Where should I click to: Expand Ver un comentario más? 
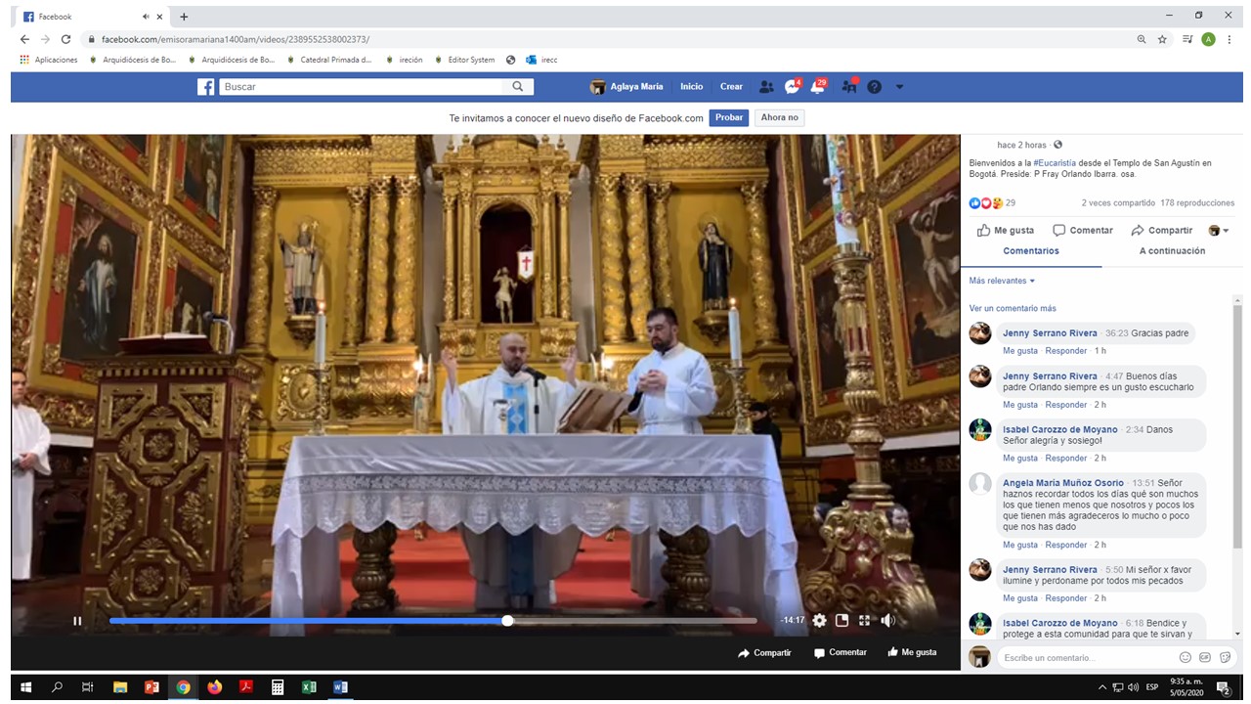1013,308
